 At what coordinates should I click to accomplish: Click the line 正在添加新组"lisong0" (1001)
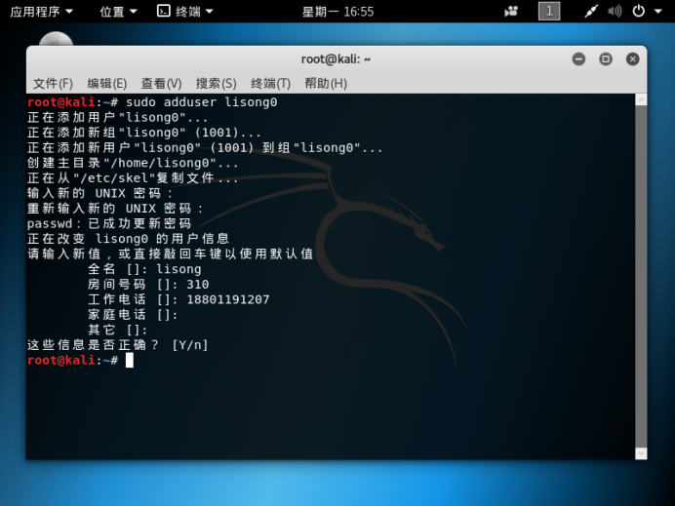pyautogui.click(x=143, y=133)
